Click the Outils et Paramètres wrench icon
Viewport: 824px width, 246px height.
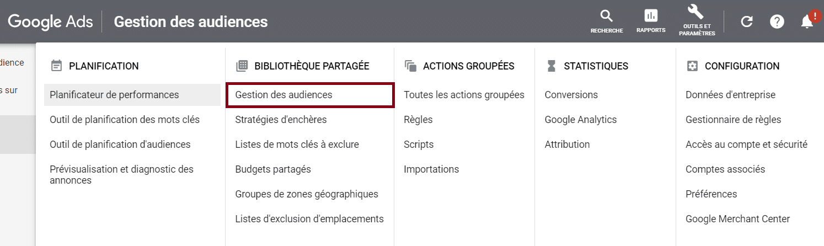[697, 12]
